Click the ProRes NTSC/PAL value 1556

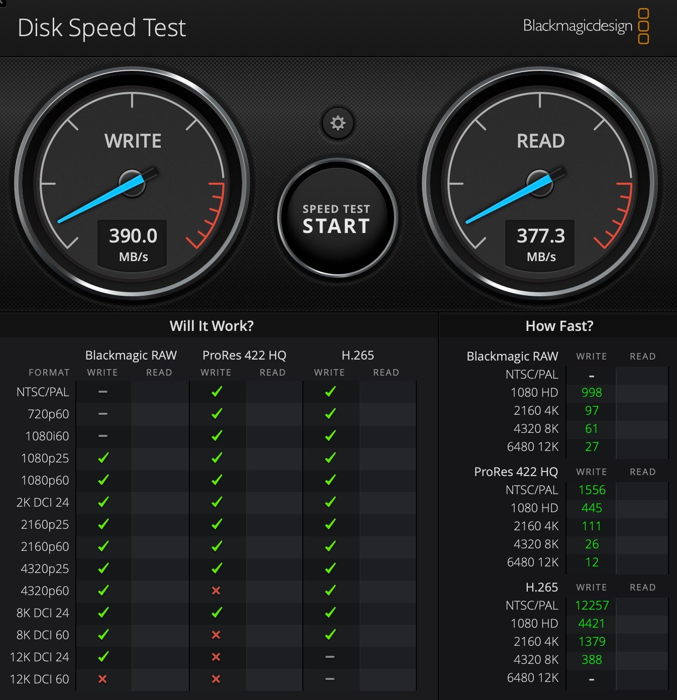592,490
